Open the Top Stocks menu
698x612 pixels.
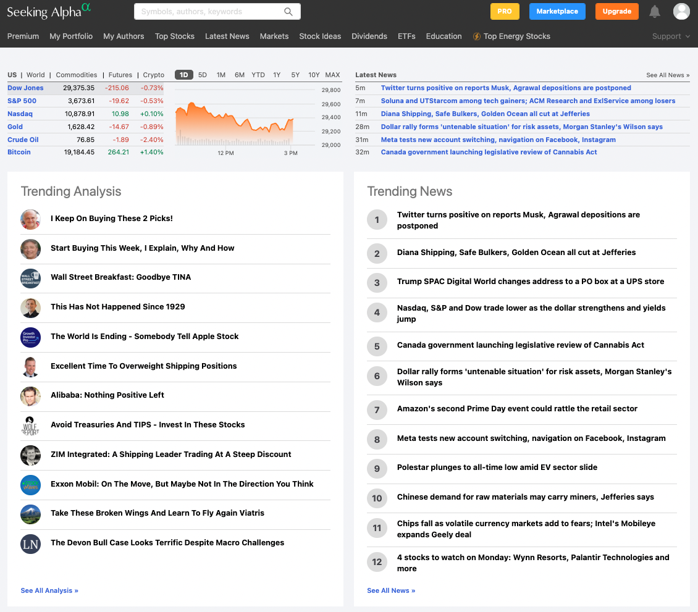point(174,36)
